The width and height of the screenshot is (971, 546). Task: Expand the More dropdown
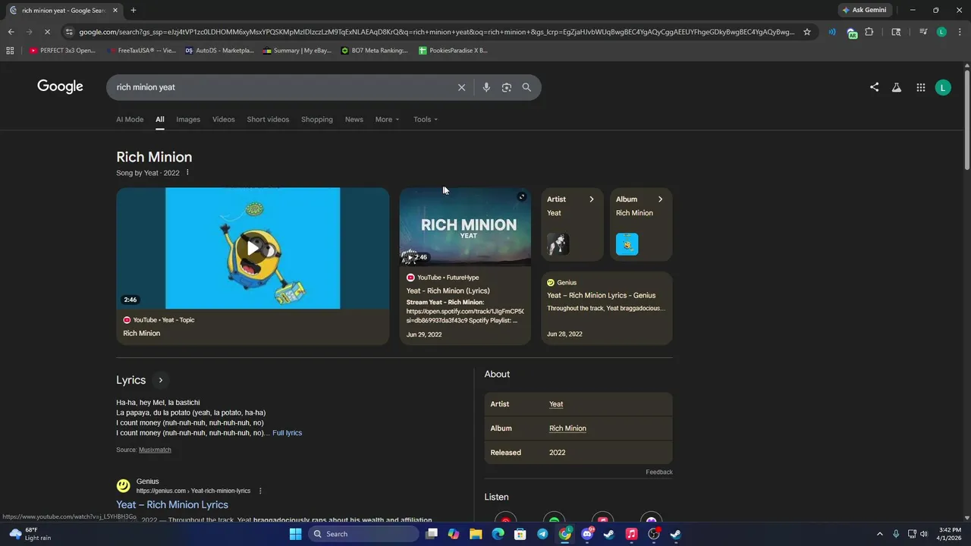point(387,119)
